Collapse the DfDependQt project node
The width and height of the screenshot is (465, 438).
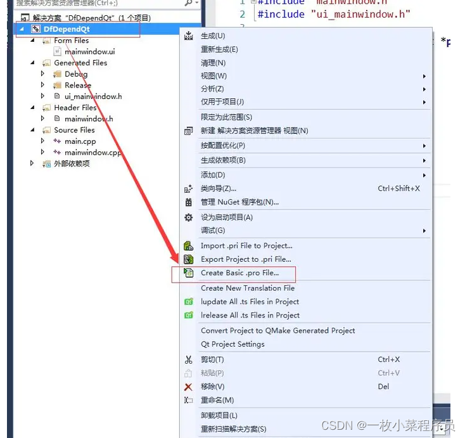[22, 29]
